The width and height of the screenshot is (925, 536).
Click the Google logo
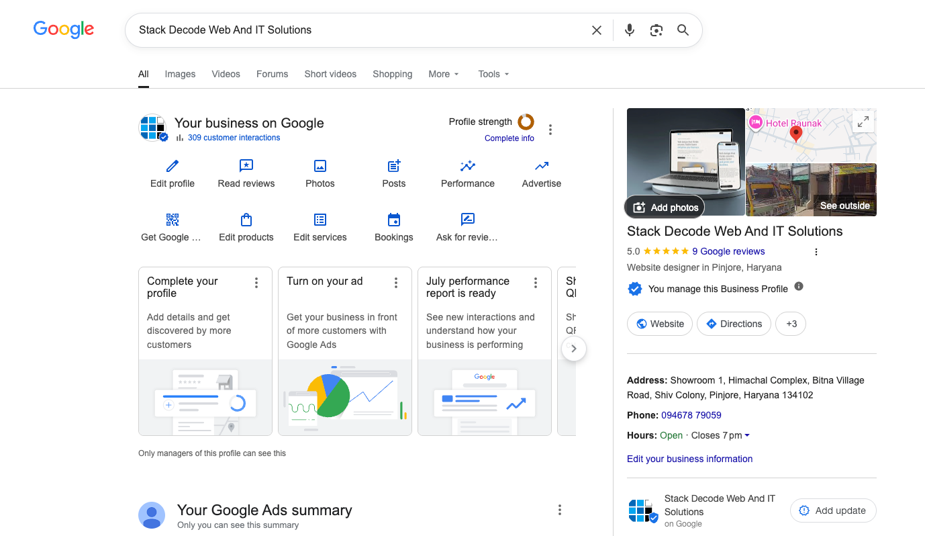64,30
